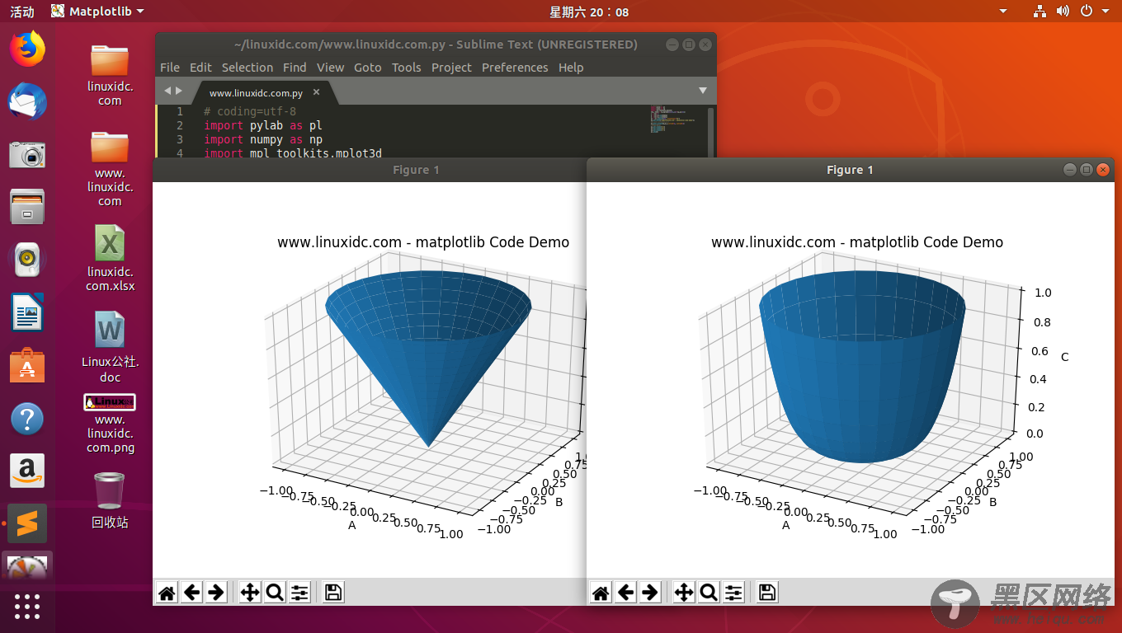Click Save icon in left Figure 1 toolbar

333,592
